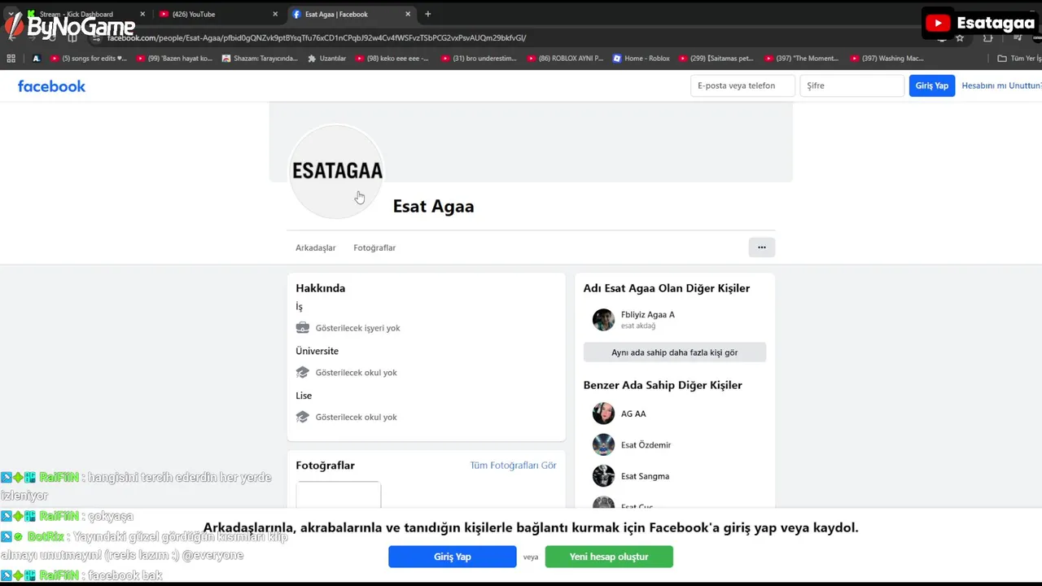Click the AG AA profile avatar
The width and height of the screenshot is (1042, 586).
pos(603,413)
